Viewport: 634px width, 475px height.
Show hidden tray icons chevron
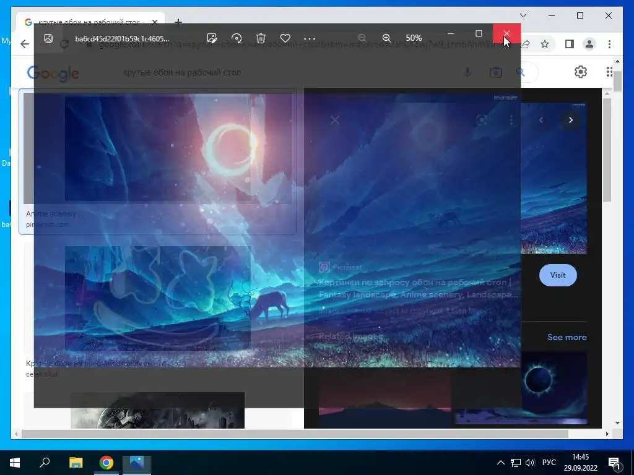500,463
